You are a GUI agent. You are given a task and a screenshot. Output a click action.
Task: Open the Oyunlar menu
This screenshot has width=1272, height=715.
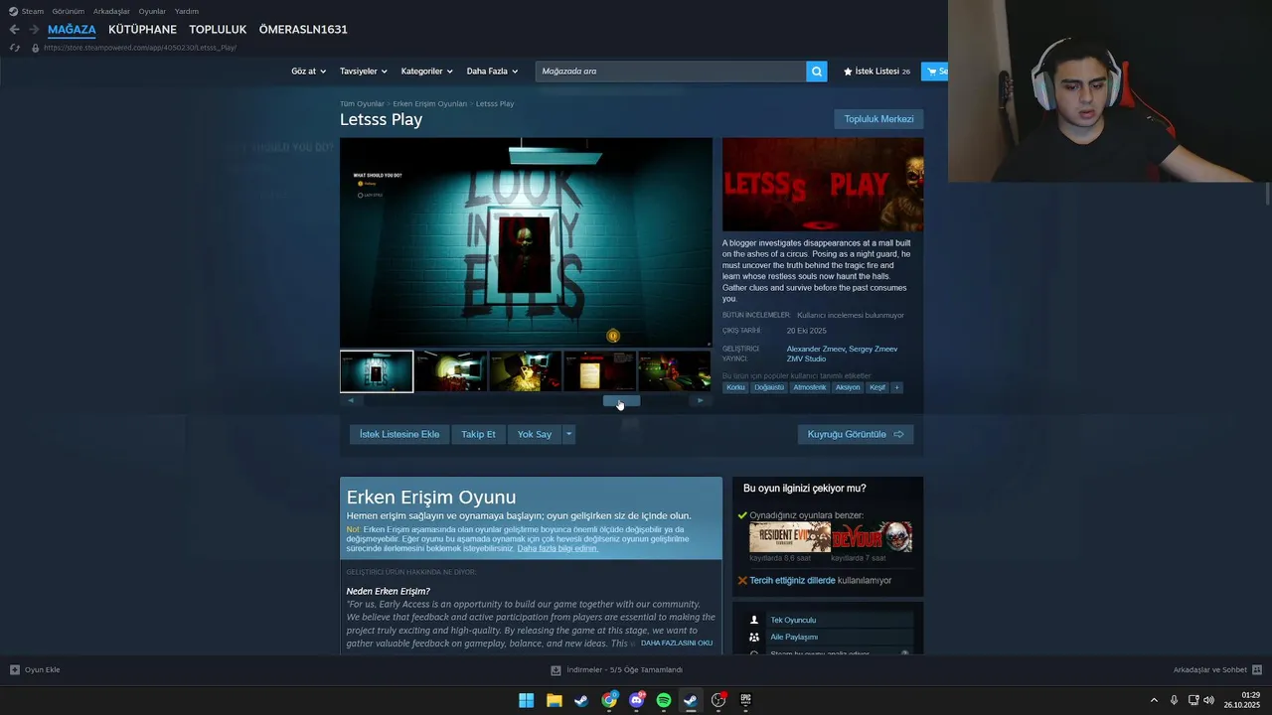(152, 11)
